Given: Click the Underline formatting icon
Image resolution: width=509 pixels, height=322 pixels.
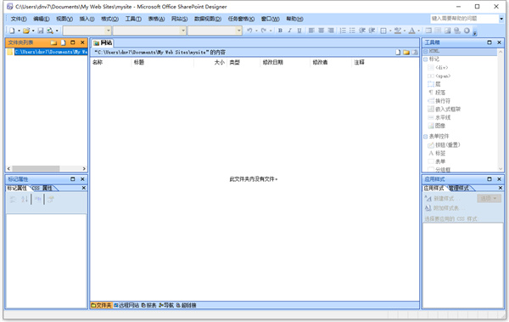Looking at the screenshot, I should [299, 31].
